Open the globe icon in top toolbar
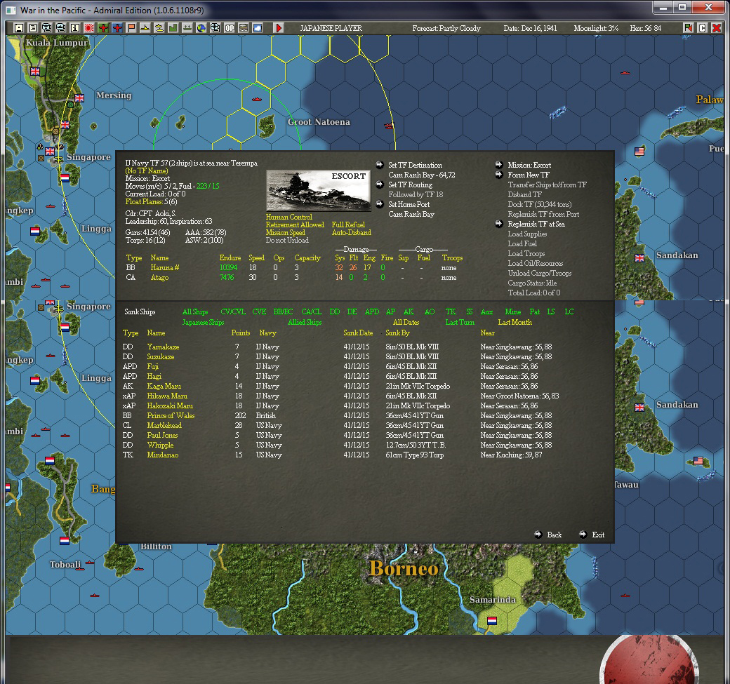The width and height of the screenshot is (730, 684). [x=201, y=28]
